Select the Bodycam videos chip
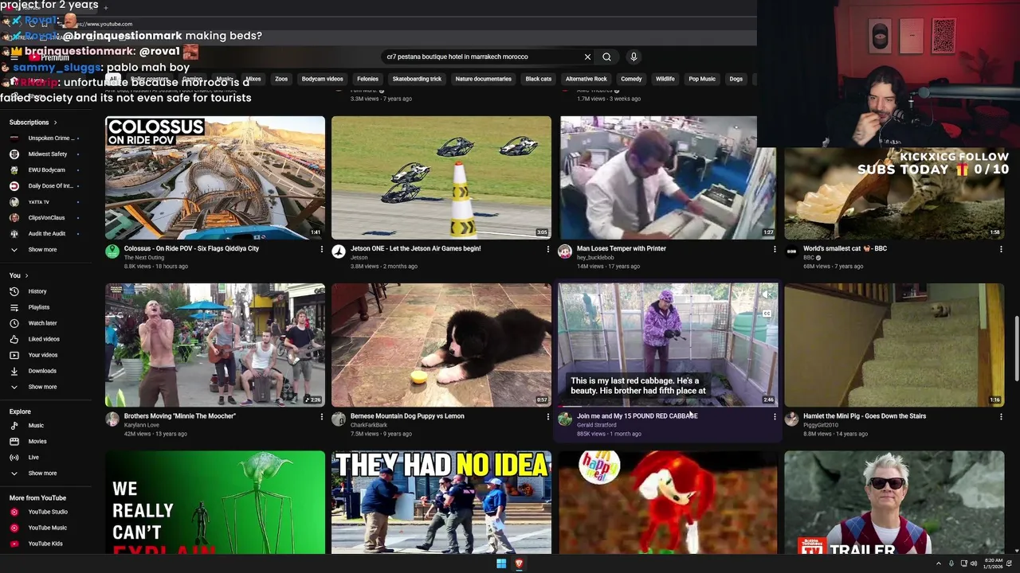Viewport: 1020px width, 573px height. click(322, 79)
